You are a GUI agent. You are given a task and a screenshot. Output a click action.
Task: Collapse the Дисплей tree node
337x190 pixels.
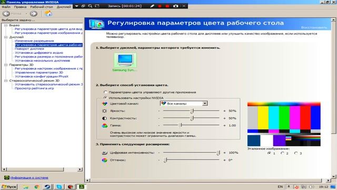point(6,37)
